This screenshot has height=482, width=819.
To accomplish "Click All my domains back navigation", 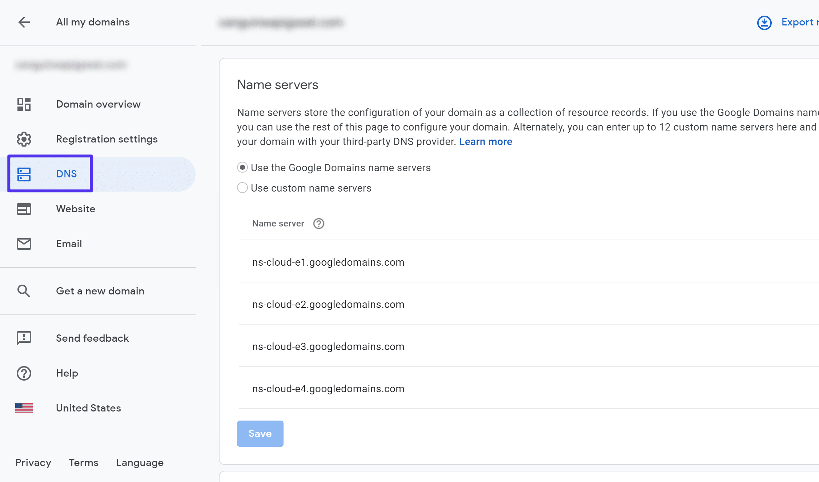I will [24, 22].
